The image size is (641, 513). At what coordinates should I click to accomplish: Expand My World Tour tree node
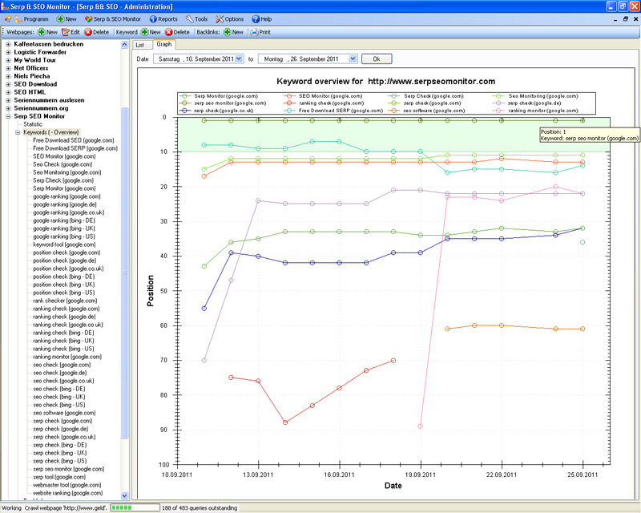pyautogui.click(x=8, y=60)
